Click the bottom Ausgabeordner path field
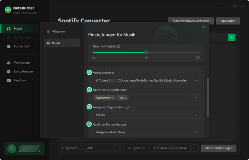Viewport: 249px width, 160px height. 170,148
